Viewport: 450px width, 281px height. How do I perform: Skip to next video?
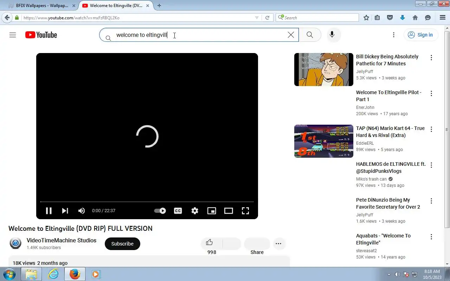pyautogui.click(x=65, y=211)
